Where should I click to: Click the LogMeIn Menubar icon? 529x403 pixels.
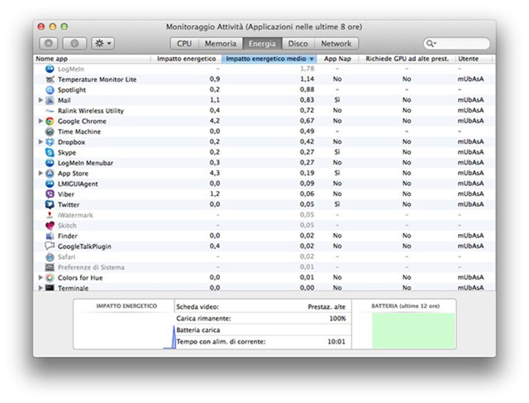[50, 163]
